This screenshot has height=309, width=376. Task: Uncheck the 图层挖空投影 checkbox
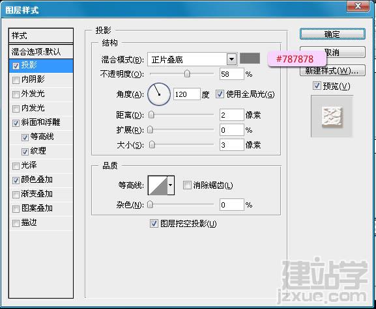[x=154, y=224]
